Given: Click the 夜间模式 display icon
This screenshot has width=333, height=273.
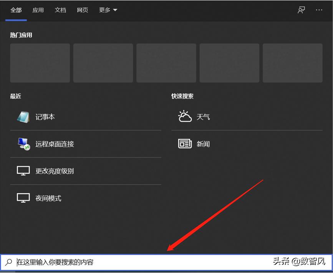Looking at the screenshot, I should [x=23, y=198].
